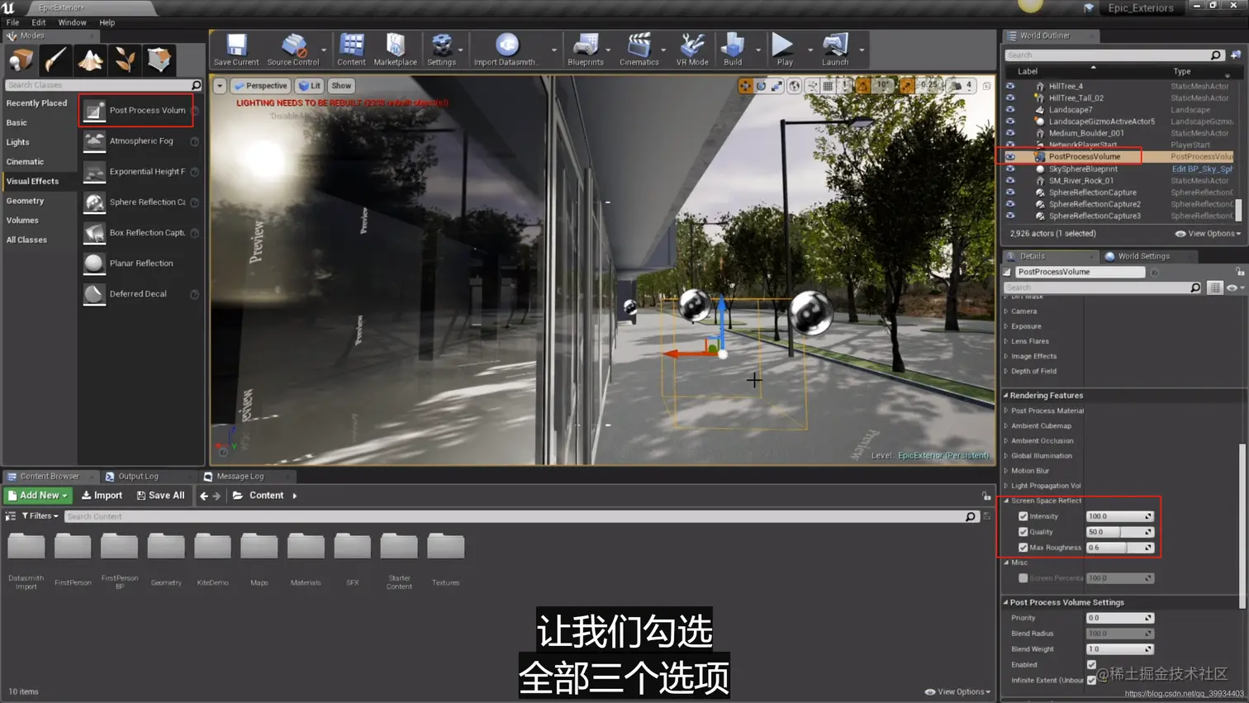Toggle the Quality checkbox
The width and height of the screenshot is (1249, 703).
click(1023, 532)
